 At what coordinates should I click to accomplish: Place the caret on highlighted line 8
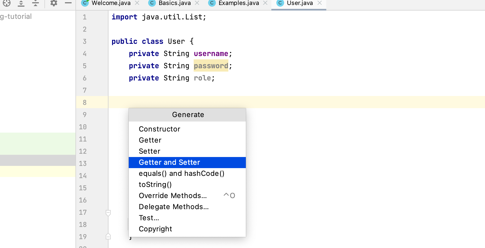tap(296, 102)
